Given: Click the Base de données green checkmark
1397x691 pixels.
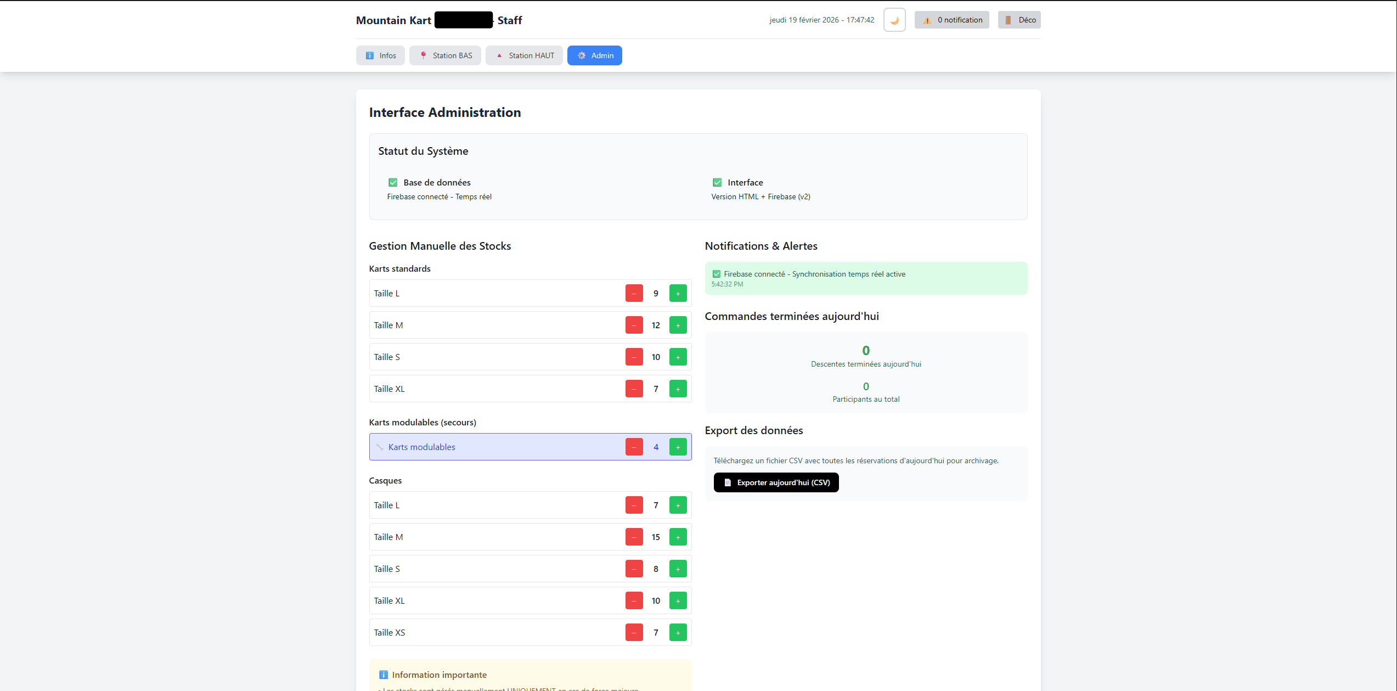Looking at the screenshot, I should point(393,183).
